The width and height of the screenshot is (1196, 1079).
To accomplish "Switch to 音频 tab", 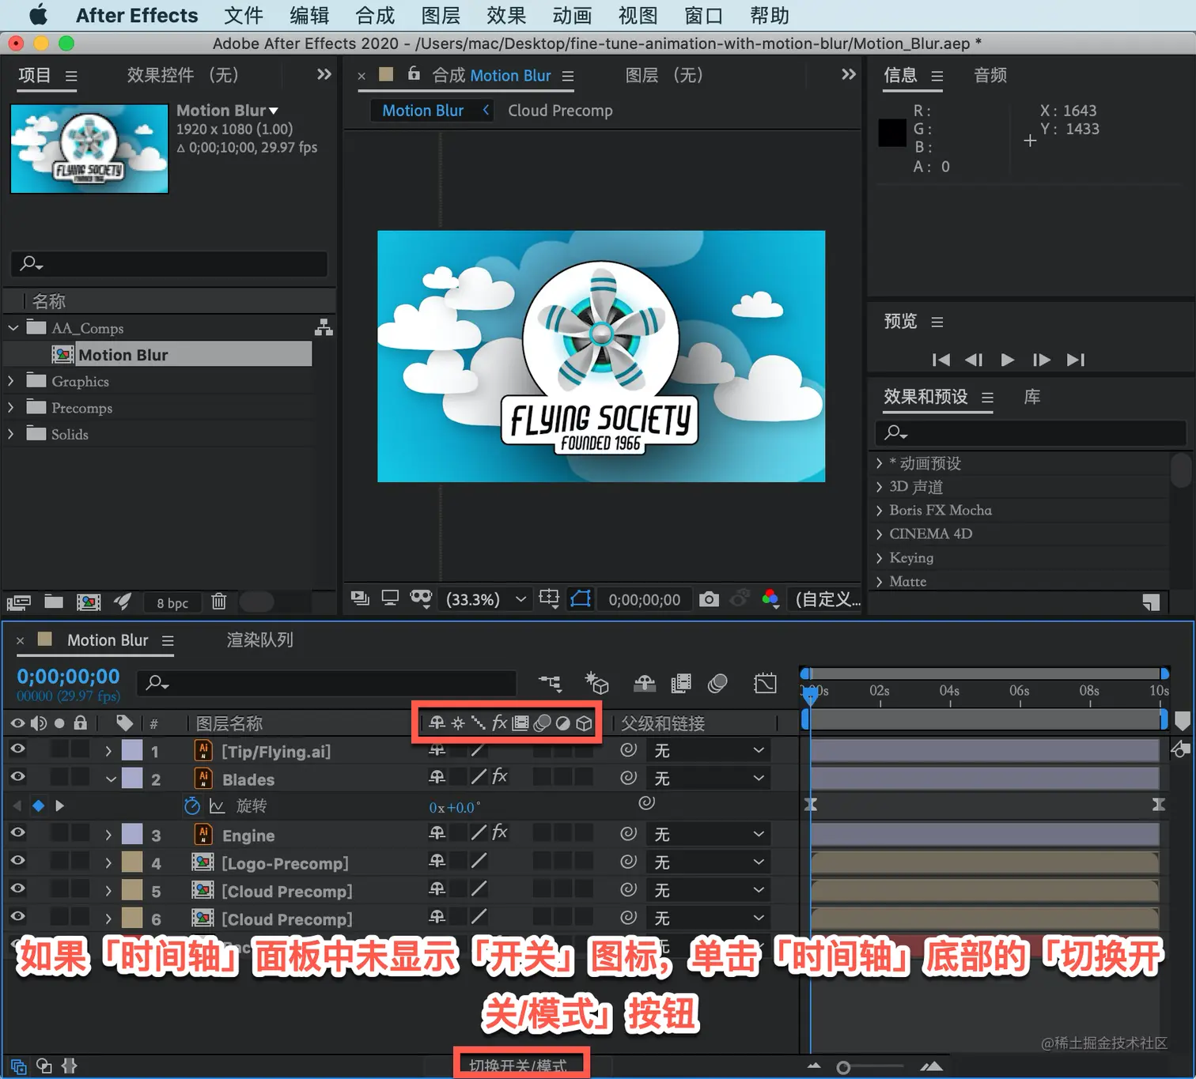I will click(990, 75).
